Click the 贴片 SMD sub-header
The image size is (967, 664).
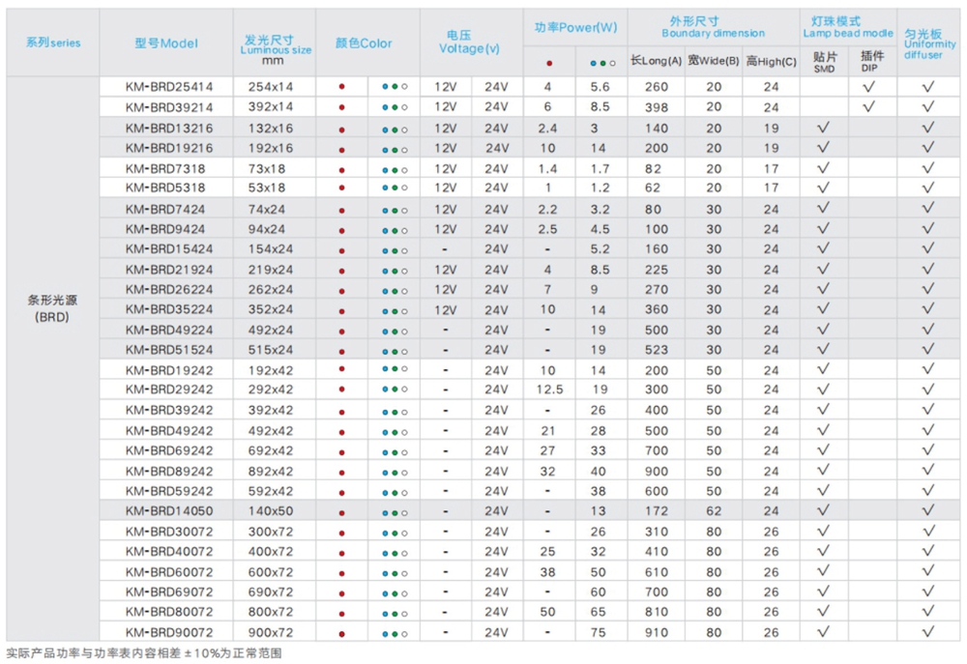coord(824,63)
